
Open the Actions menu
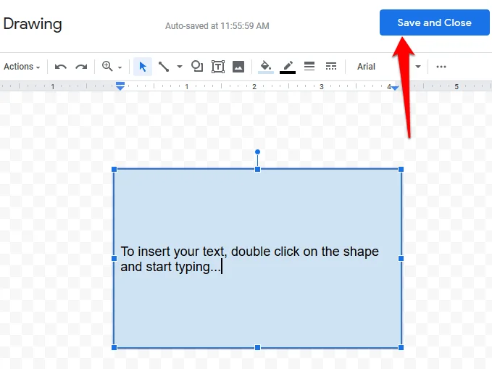coord(22,67)
